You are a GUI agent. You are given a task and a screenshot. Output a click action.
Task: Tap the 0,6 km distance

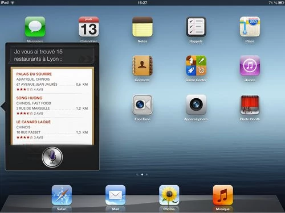82,84
